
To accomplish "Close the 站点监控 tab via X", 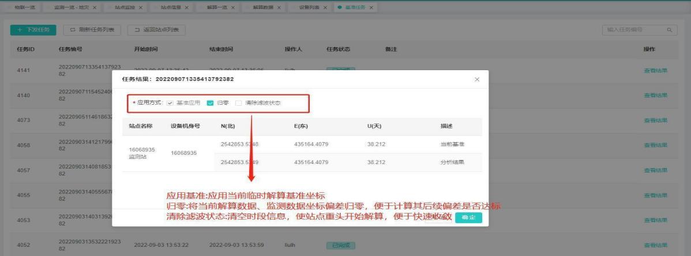I will (x=140, y=7).
